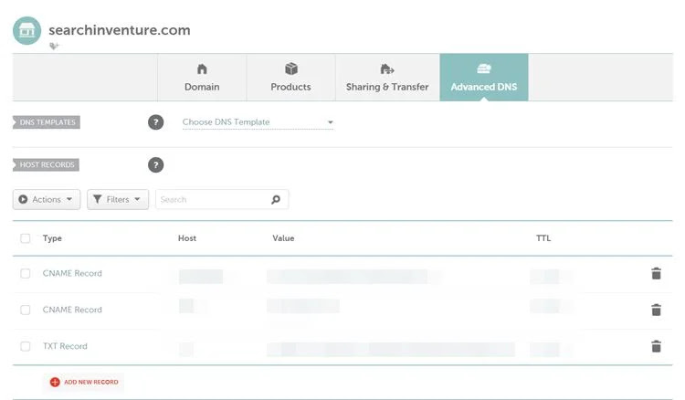685x400 pixels.
Task: Click the searchinventure.com domain title
Action: [x=120, y=30]
